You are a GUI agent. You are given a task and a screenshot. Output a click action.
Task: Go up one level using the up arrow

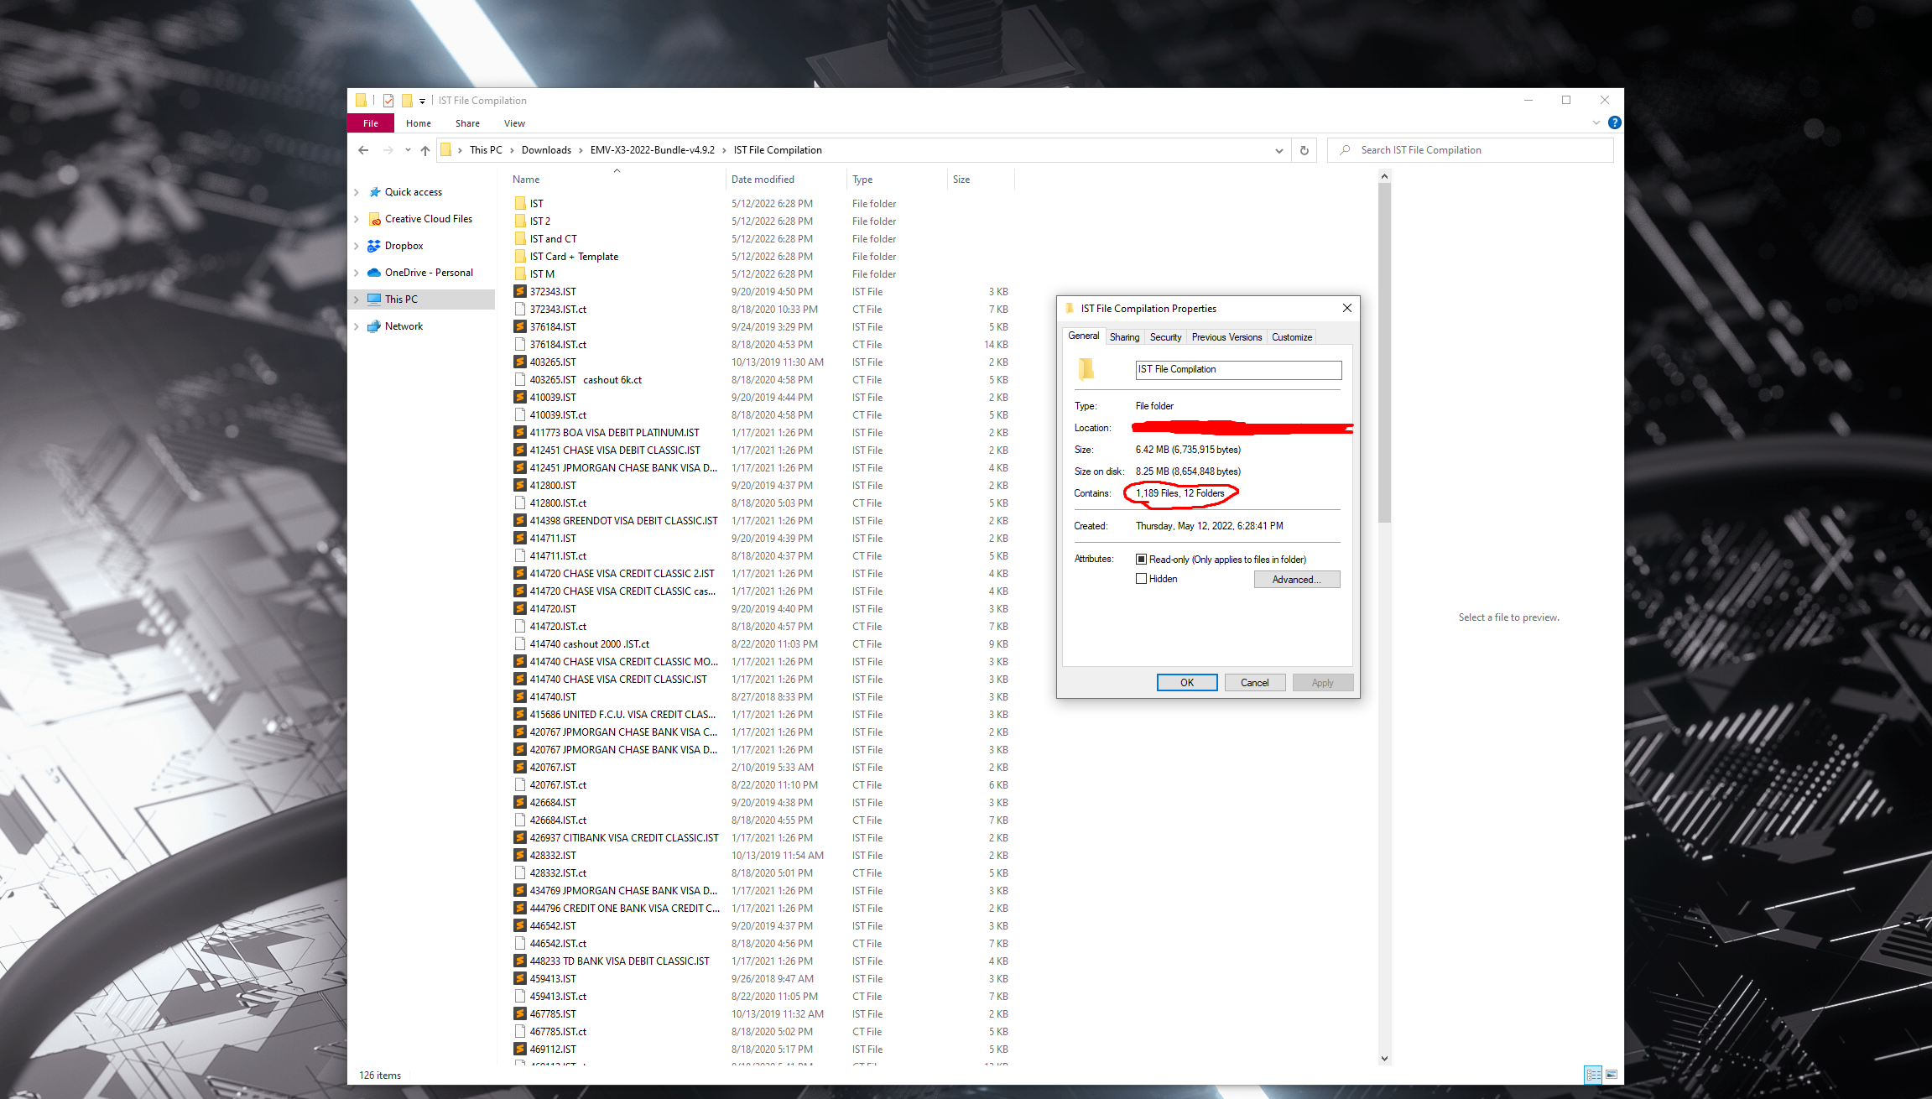tap(424, 150)
